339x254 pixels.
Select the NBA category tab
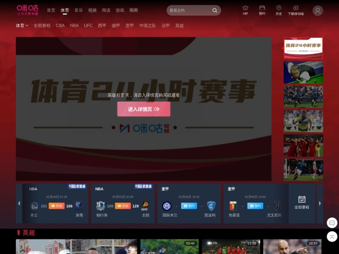click(74, 25)
